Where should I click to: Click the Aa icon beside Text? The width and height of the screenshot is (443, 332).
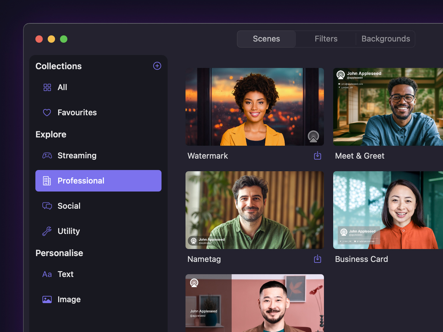coord(47,274)
